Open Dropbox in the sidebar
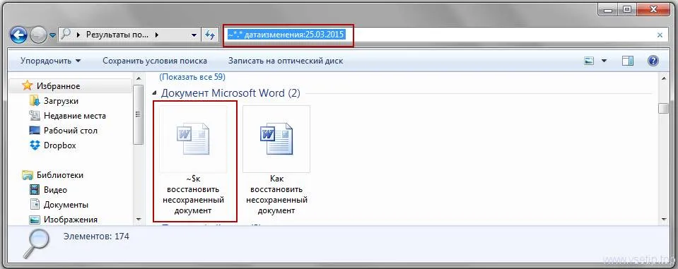Screen dimensions: 678x269 point(59,145)
